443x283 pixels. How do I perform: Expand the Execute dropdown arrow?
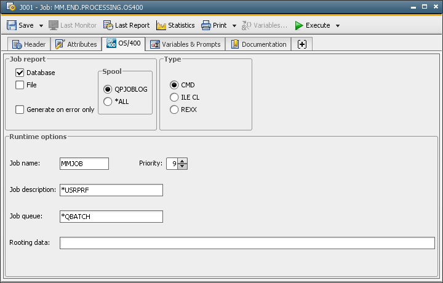[338, 26]
